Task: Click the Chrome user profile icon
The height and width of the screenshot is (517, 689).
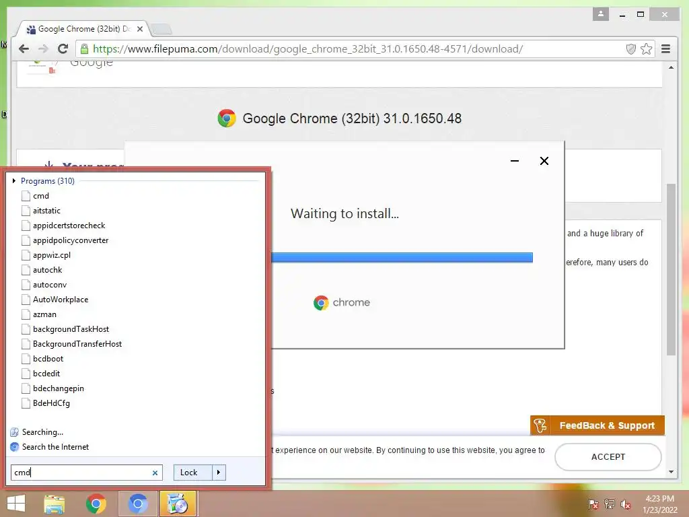Action: 601,14
